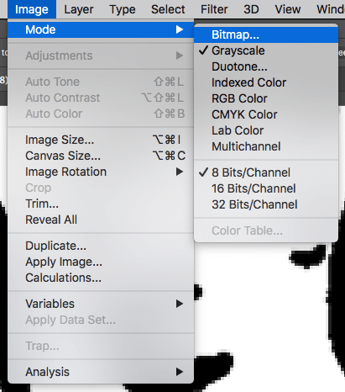This screenshot has height=392, width=345.
Task: Select Bitmap... mode option
Action: [266, 34]
